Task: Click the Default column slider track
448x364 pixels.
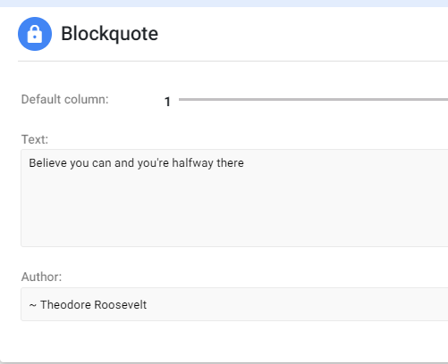Action: click(313, 100)
